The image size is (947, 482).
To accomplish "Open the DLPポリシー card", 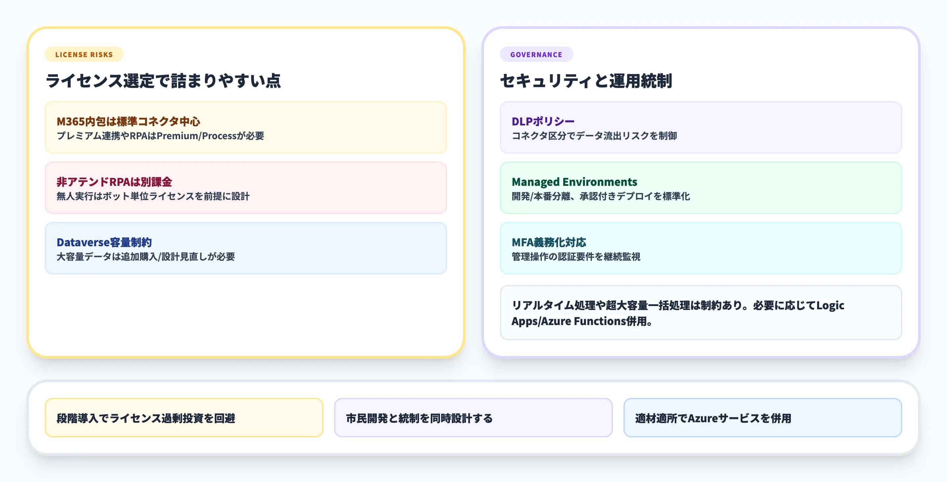I will coord(701,127).
